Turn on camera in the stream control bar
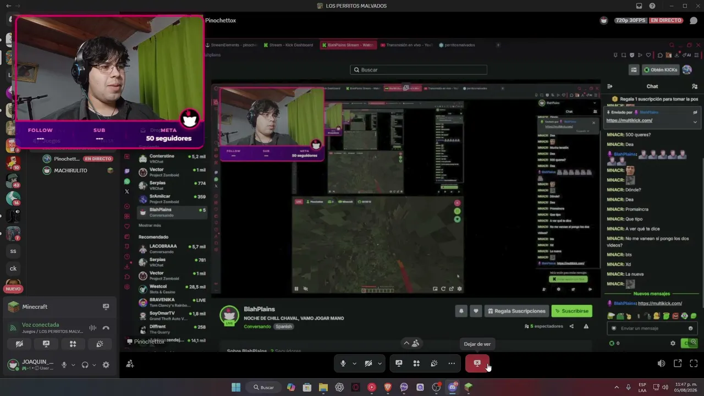The height and width of the screenshot is (396, 704). [369, 364]
